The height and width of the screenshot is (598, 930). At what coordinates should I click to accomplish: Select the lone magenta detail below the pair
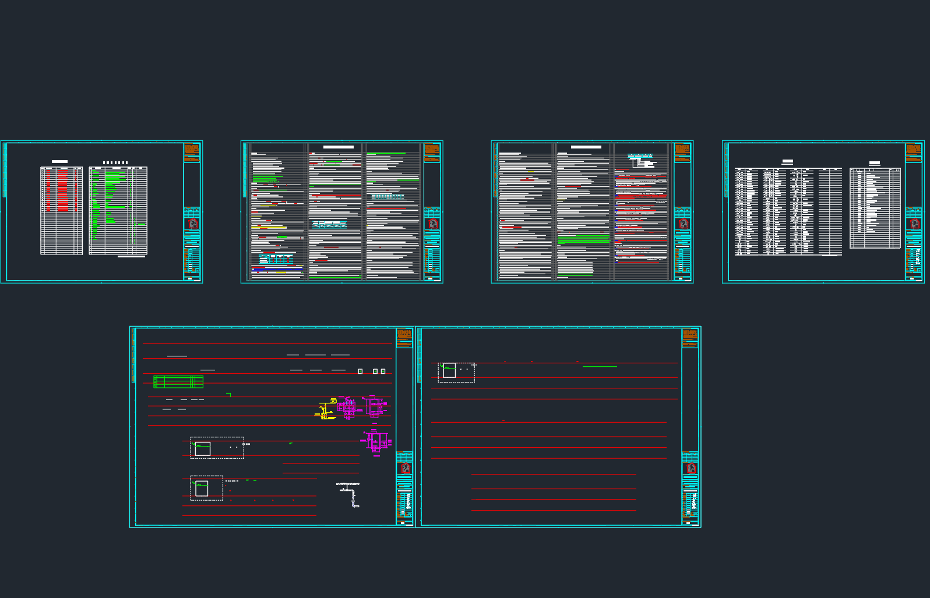coord(376,441)
